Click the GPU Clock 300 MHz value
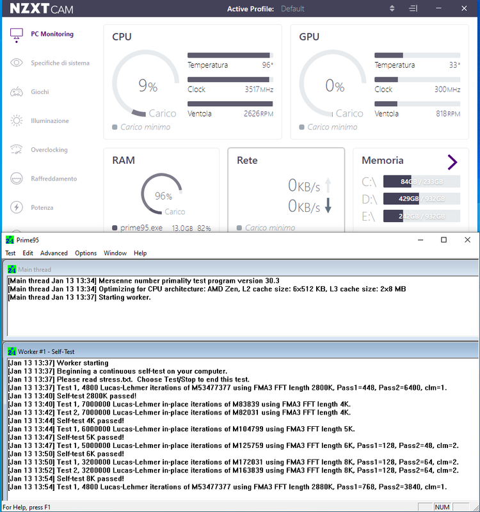Screen dimensions: 480x512 (x=447, y=90)
